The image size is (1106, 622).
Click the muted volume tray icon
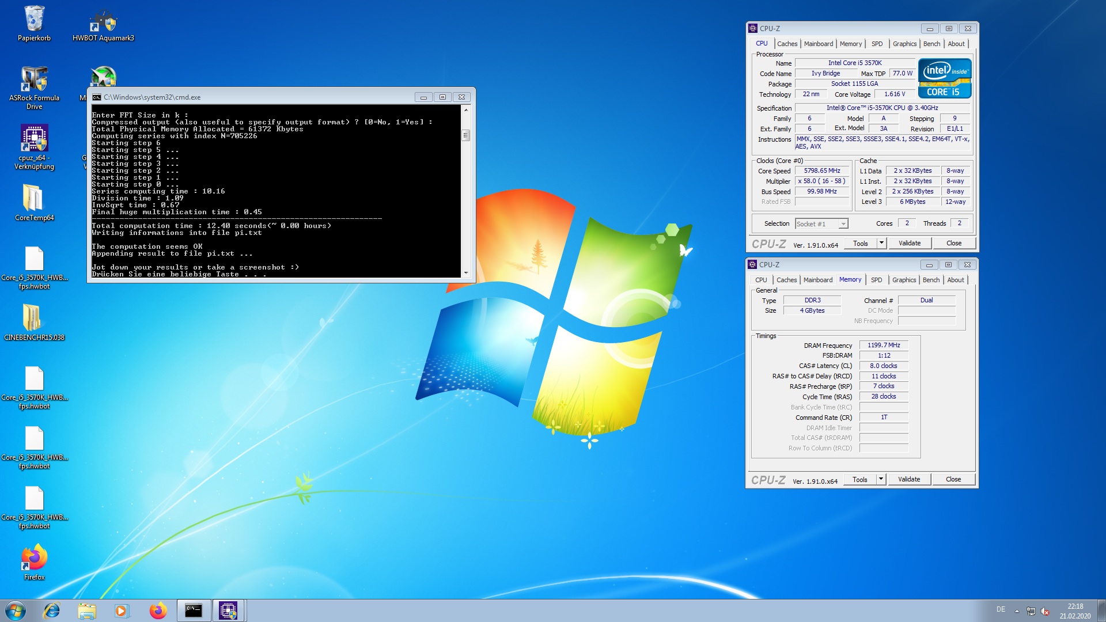click(1045, 611)
